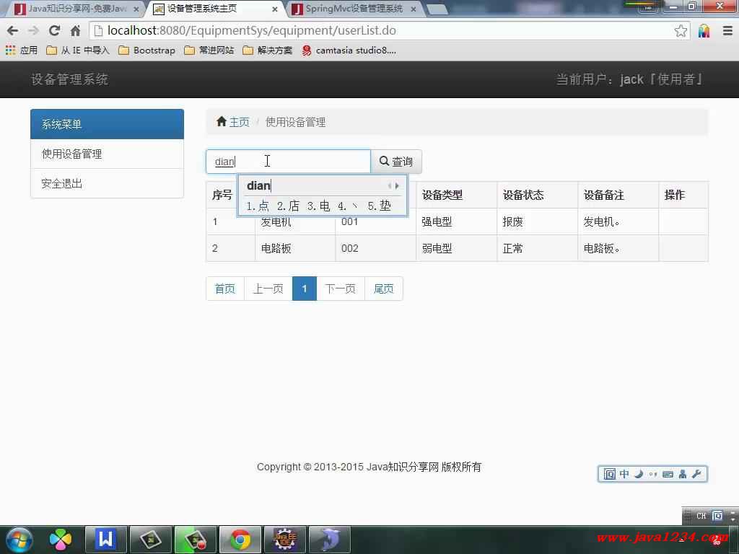Screen dimensions: 739x554
Task: Toggle IME Chinese/English mode '中'
Action: pyautogui.click(x=624, y=474)
